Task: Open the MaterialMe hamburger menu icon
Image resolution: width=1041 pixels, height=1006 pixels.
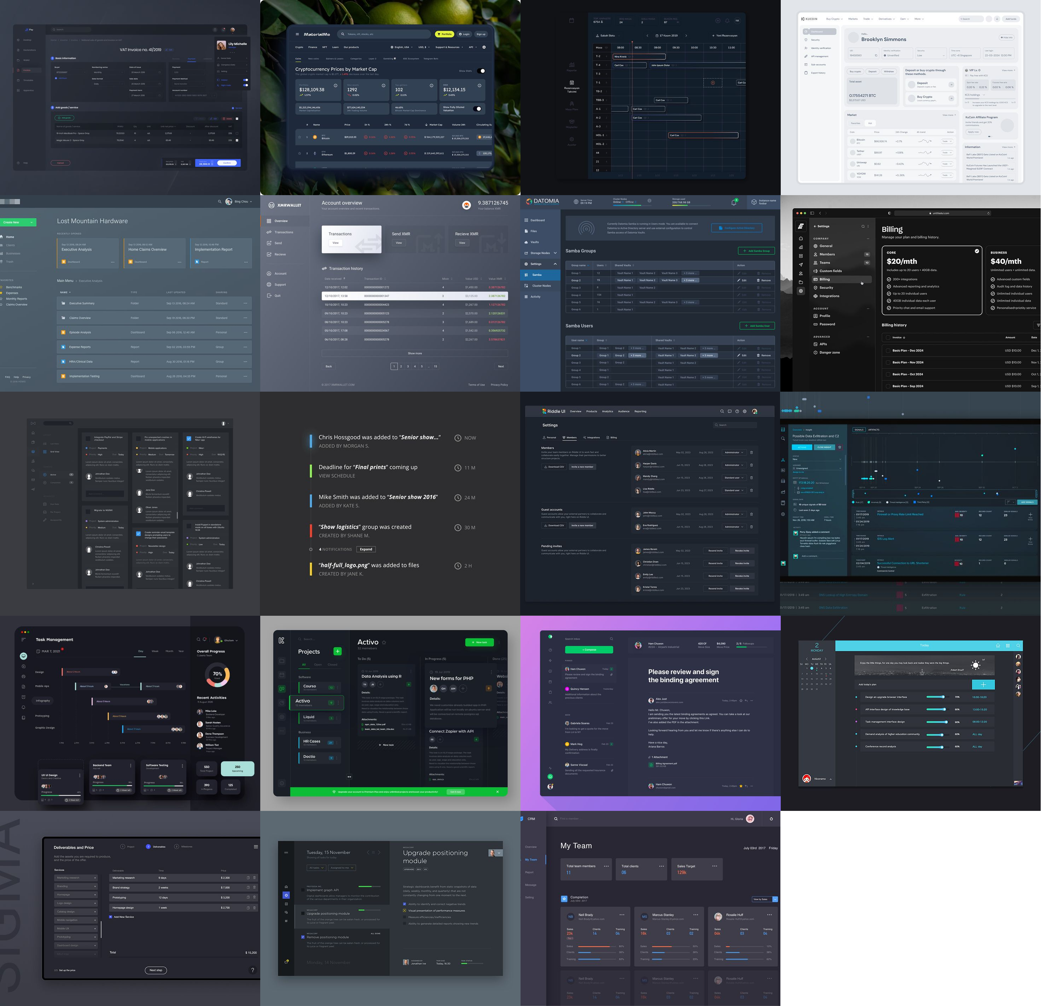Action: tap(297, 34)
